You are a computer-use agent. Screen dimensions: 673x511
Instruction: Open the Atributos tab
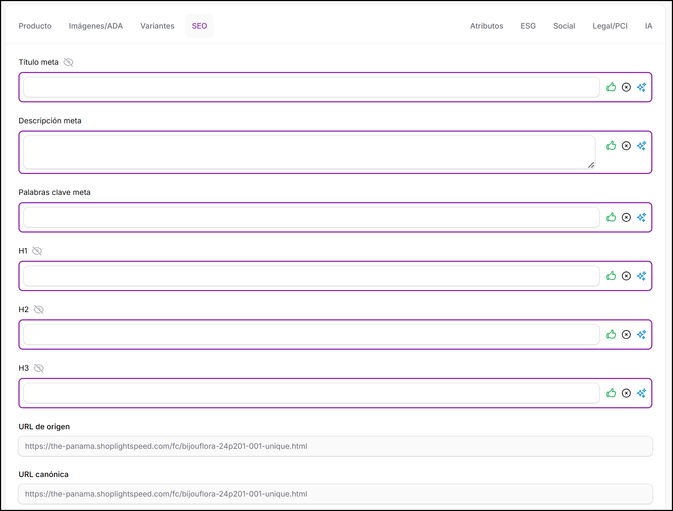pyautogui.click(x=487, y=26)
